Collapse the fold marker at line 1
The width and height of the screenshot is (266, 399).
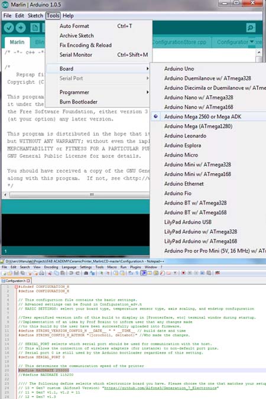point(17,287)
